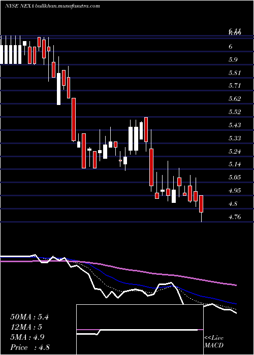
Task: Click the NYSE NEXA bullkhan.munafasutra.com title text
Action: (52, 6)
